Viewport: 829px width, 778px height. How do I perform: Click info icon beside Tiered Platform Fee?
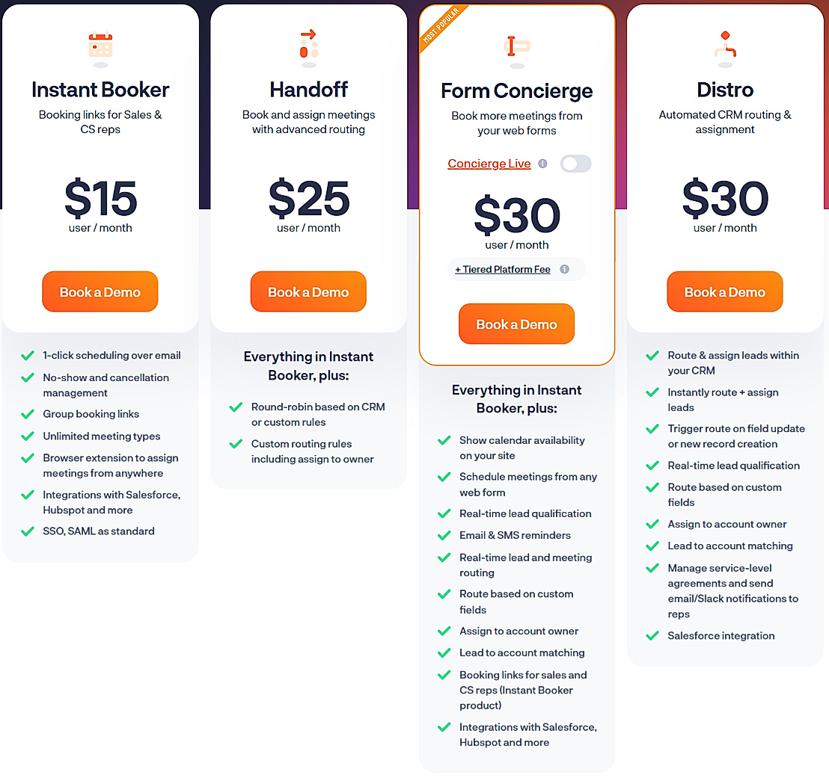click(564, 269)
